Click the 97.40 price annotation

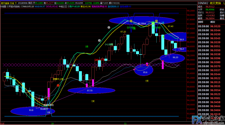tap(170, 26)
